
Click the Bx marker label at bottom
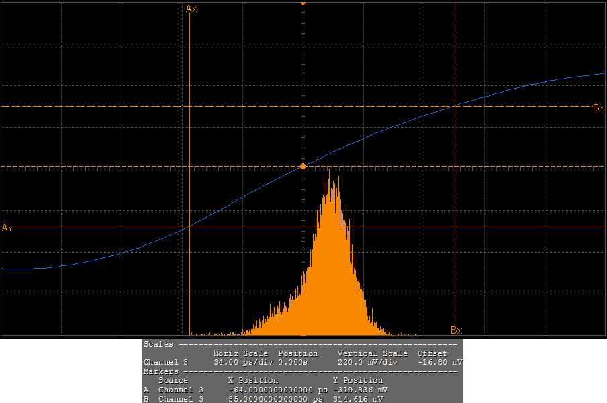click(456, 330)
